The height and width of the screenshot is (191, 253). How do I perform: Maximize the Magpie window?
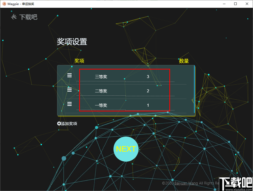(235, 4)
